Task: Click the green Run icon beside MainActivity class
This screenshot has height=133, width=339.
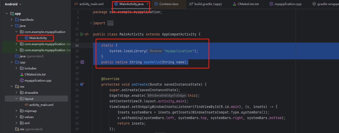Action: [82, 34]
